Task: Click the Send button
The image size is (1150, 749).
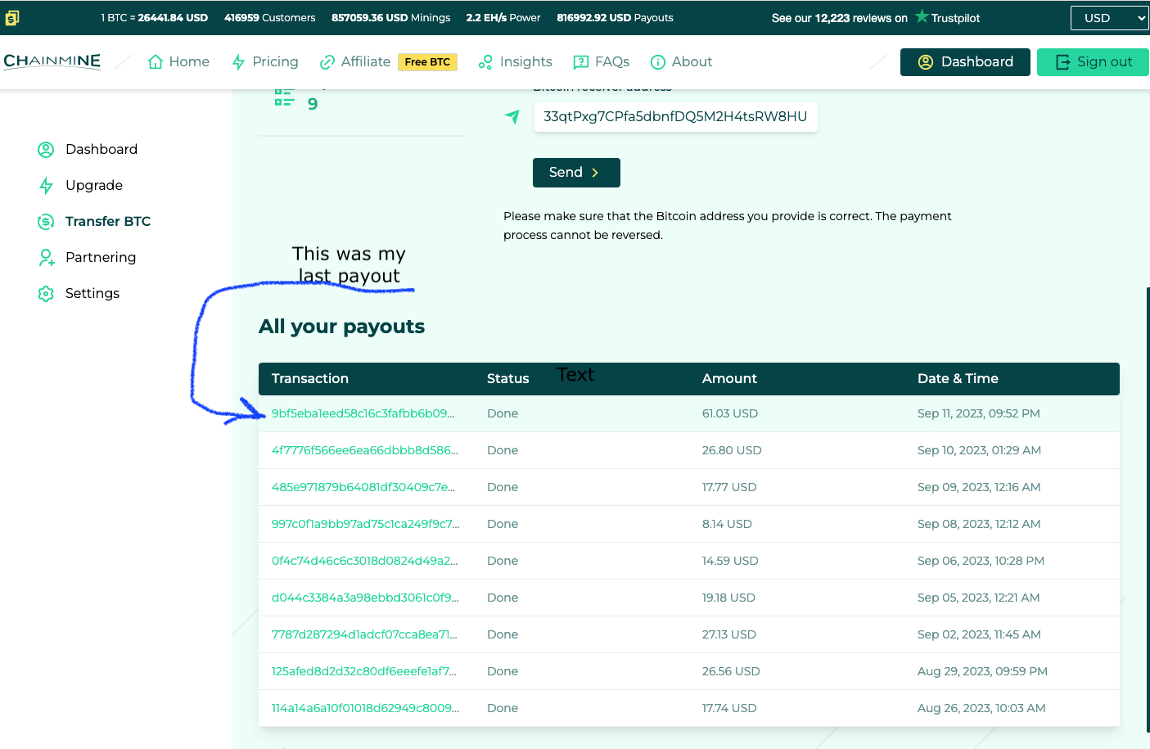Action: pos(576,173)
